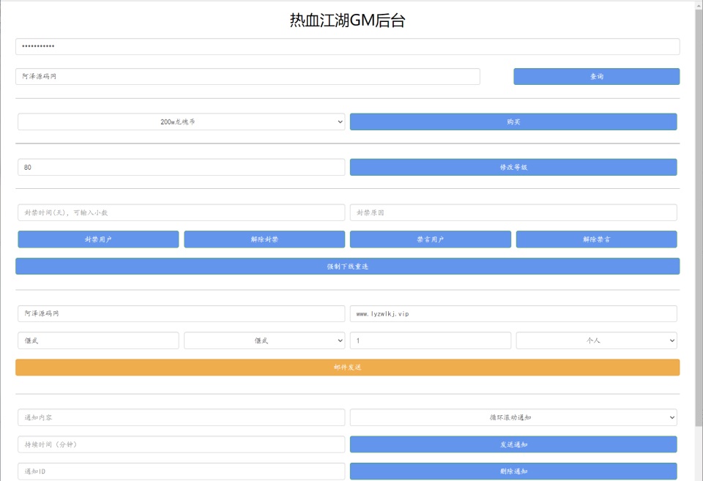Mute the user via 禁言用户
The image size is (703, 481).
430,239
